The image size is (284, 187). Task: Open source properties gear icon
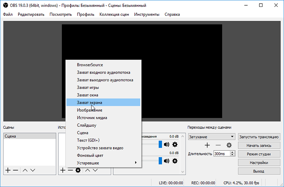click(78, 170)
